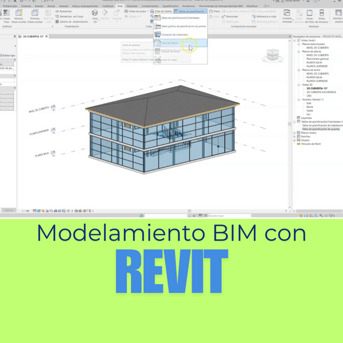Click the Plano sheet tool
This screenshot has height=343, width=343.
pyautogui.click(x=214, y=11)
